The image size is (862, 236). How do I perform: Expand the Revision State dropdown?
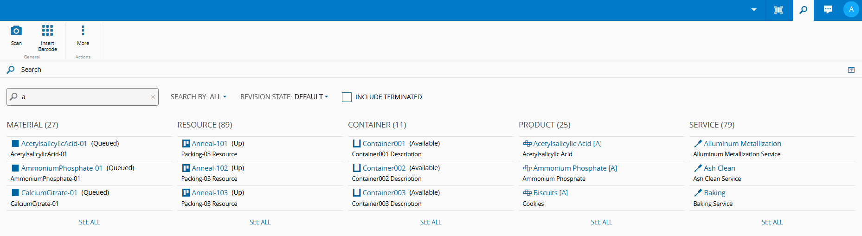pos(284,97)
